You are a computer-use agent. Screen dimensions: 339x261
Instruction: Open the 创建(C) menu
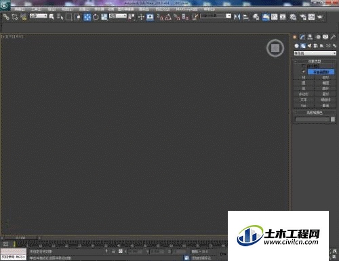click(84, 9)
